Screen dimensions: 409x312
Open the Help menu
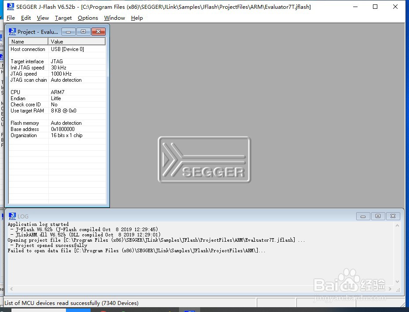137,18
